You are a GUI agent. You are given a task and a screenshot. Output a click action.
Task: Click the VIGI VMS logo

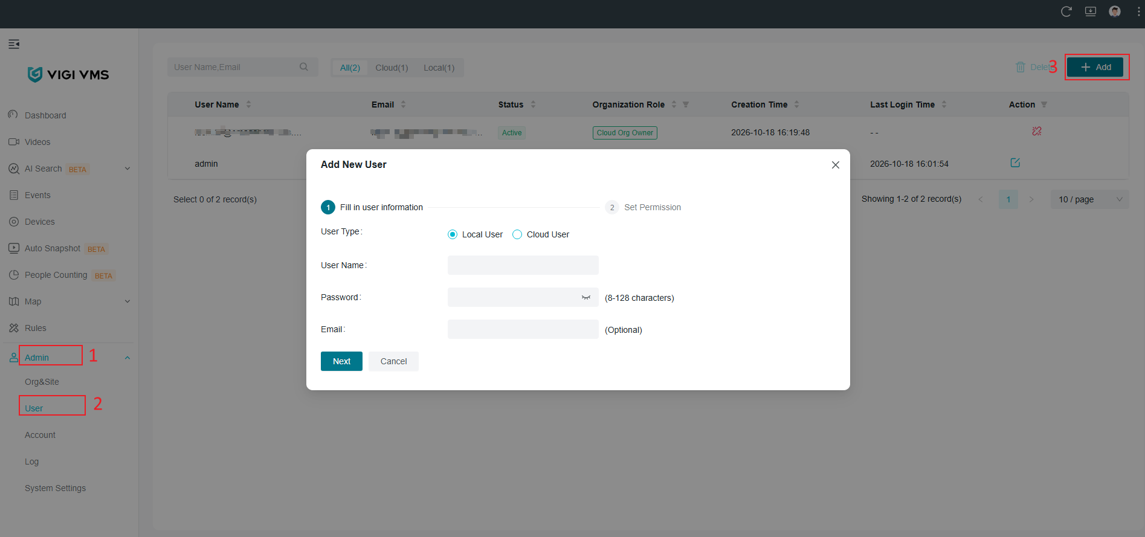(x=68, y=74)
